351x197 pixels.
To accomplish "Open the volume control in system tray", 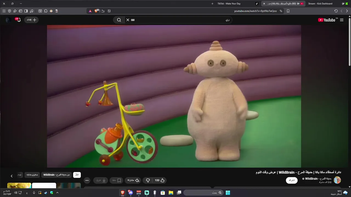I will 16,193.
